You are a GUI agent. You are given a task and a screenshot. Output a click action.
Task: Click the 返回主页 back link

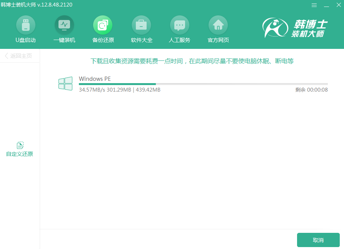[19, 55]
